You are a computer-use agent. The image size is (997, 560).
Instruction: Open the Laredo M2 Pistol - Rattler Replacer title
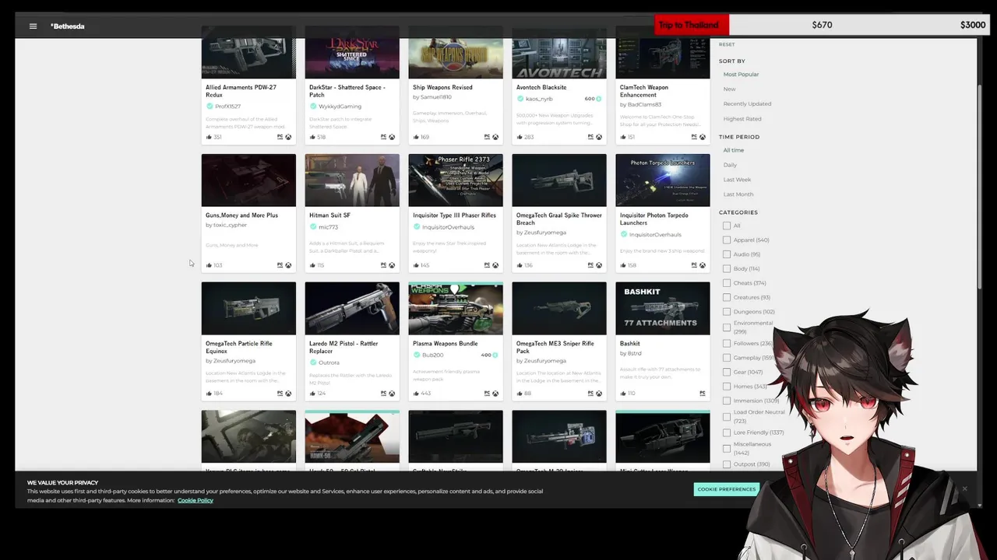(343, 347)
